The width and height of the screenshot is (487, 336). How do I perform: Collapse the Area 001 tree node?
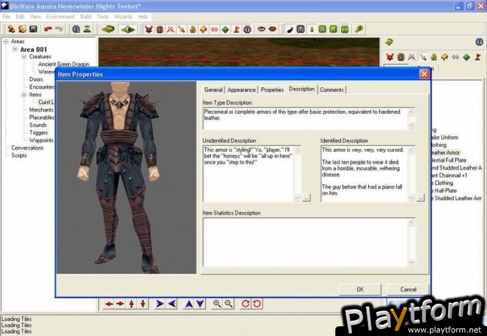click(x=15, y=49)
